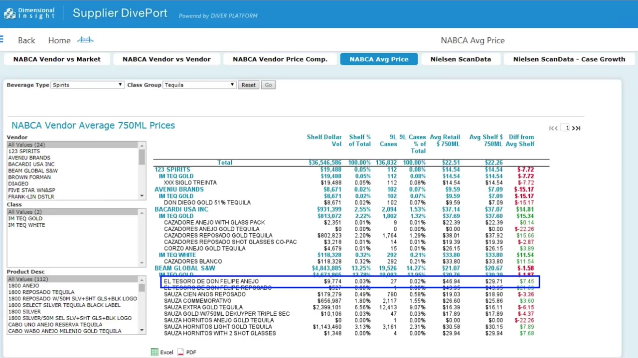Open NABCA Vendor Price Comp. tab
The image size is (638, 358).
280,59
